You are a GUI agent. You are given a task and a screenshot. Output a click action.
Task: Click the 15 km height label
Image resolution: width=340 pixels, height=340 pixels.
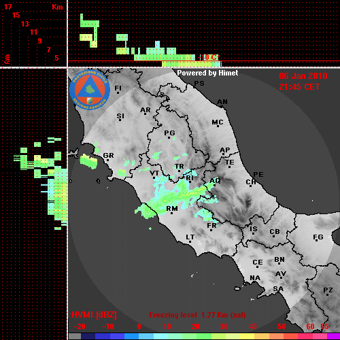(x=16, y=15)
